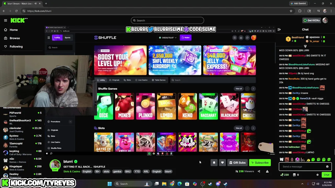335x188 pixels.
Task: Select the Table Games tab in Shuffle
Action: tap(159, 80)
